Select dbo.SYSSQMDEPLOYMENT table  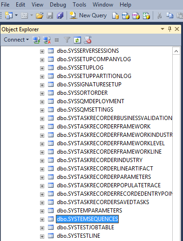[x=90, y=101]
